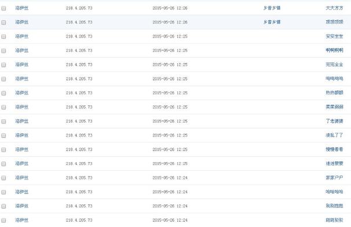Click time 2015-05-26 12:24 in 家家户户 row
351x227 pixels.
click(170, 178)
